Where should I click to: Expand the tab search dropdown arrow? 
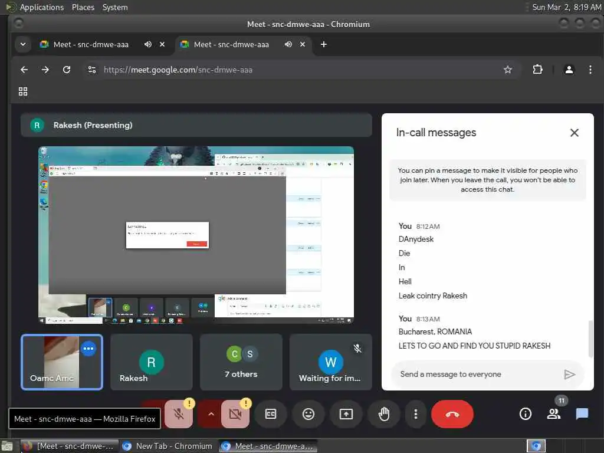[23, 44]
